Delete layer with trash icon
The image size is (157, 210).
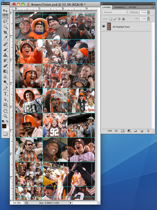(x=148, y=131)
